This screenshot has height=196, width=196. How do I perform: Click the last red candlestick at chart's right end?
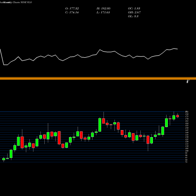point(178,116)
